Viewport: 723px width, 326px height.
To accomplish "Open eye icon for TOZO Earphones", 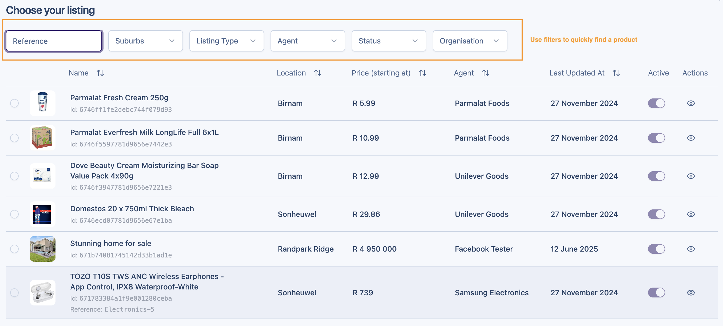I will [691, 293].
